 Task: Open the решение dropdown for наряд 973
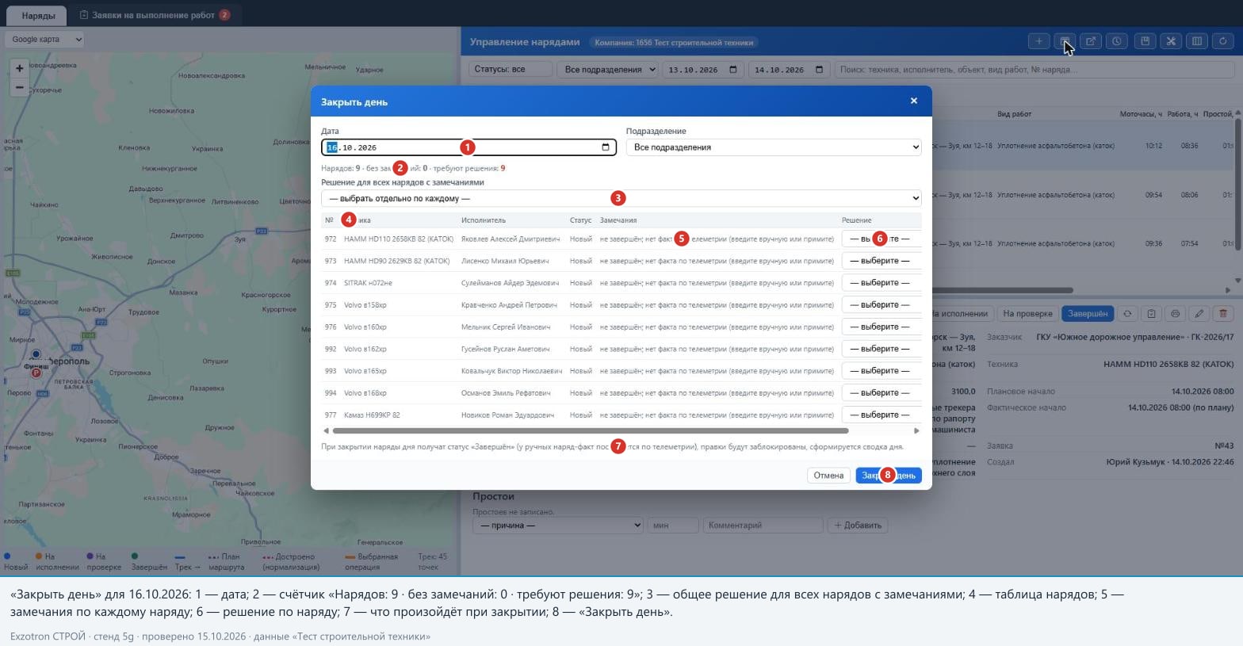881,261
